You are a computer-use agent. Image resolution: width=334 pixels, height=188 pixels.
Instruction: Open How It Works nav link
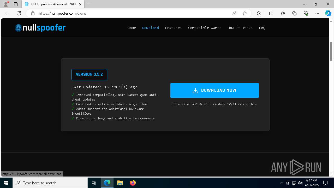[x=240, y=28]
